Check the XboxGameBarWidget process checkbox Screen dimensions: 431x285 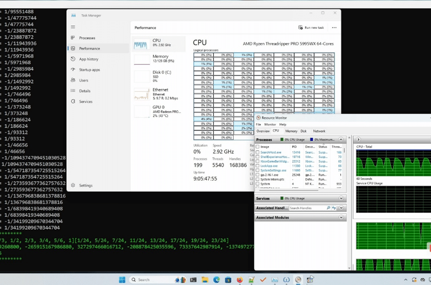[x=257, y=161]
